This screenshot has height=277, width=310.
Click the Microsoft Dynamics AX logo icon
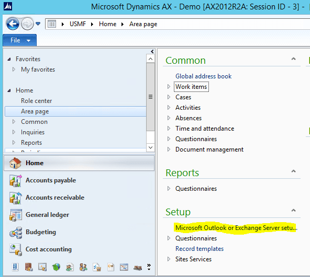point(8,6)
